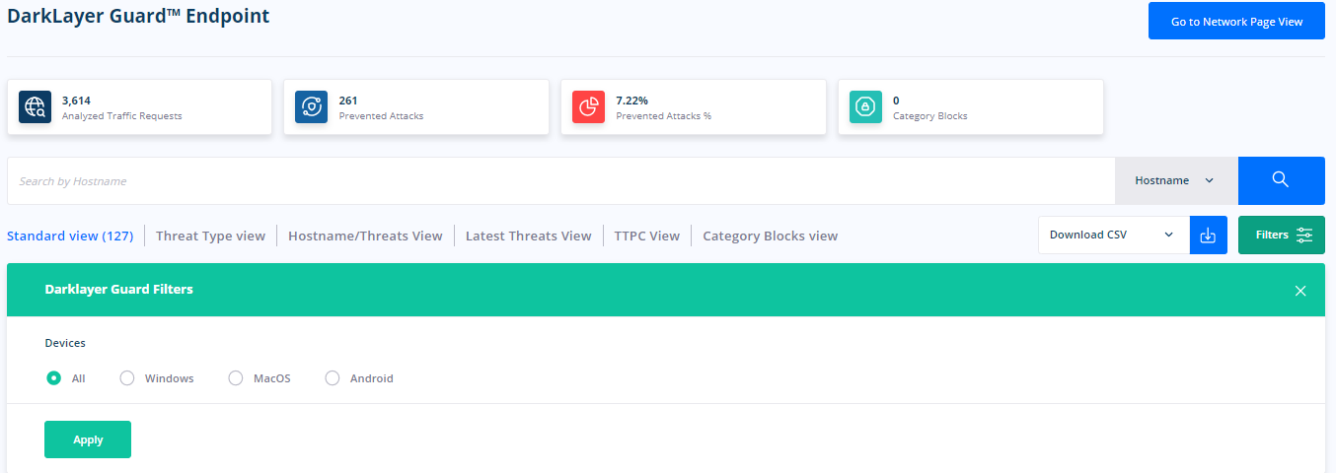
Task: Click the Prevented Attacks % pie chart icon
Action: [589, 107]
